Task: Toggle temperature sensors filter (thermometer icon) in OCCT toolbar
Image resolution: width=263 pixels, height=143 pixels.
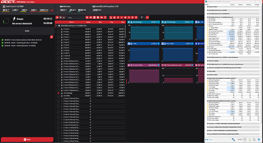Action: (x=111, y=17)
